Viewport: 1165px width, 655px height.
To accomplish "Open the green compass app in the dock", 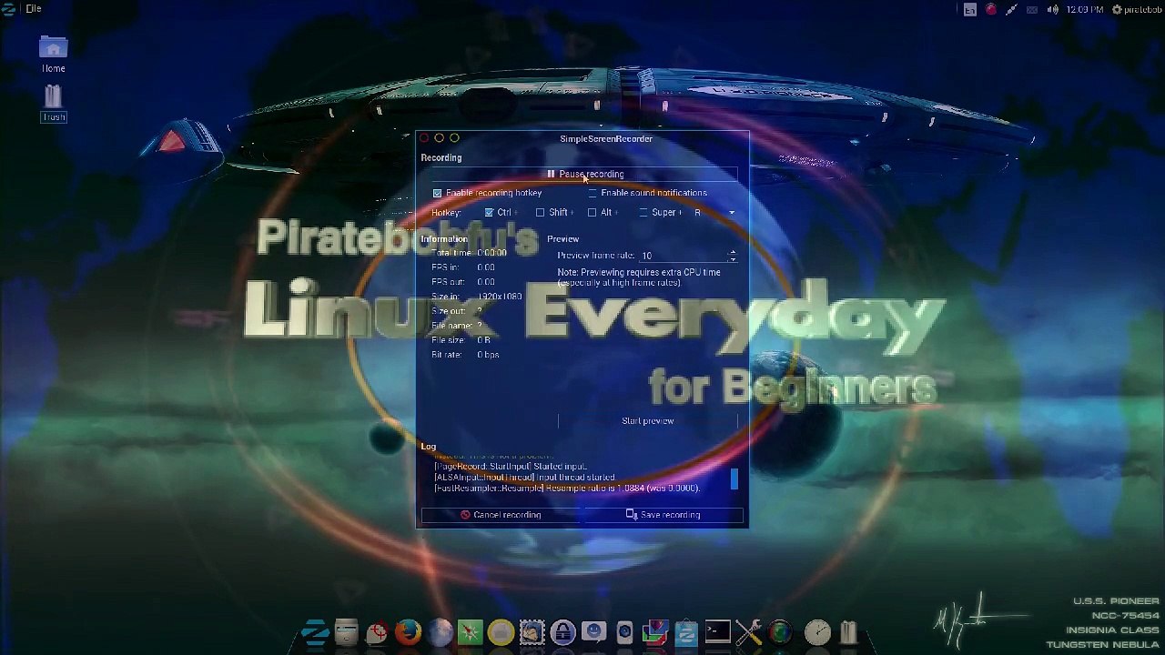I will pyautogui.click(x=470, y=631).
